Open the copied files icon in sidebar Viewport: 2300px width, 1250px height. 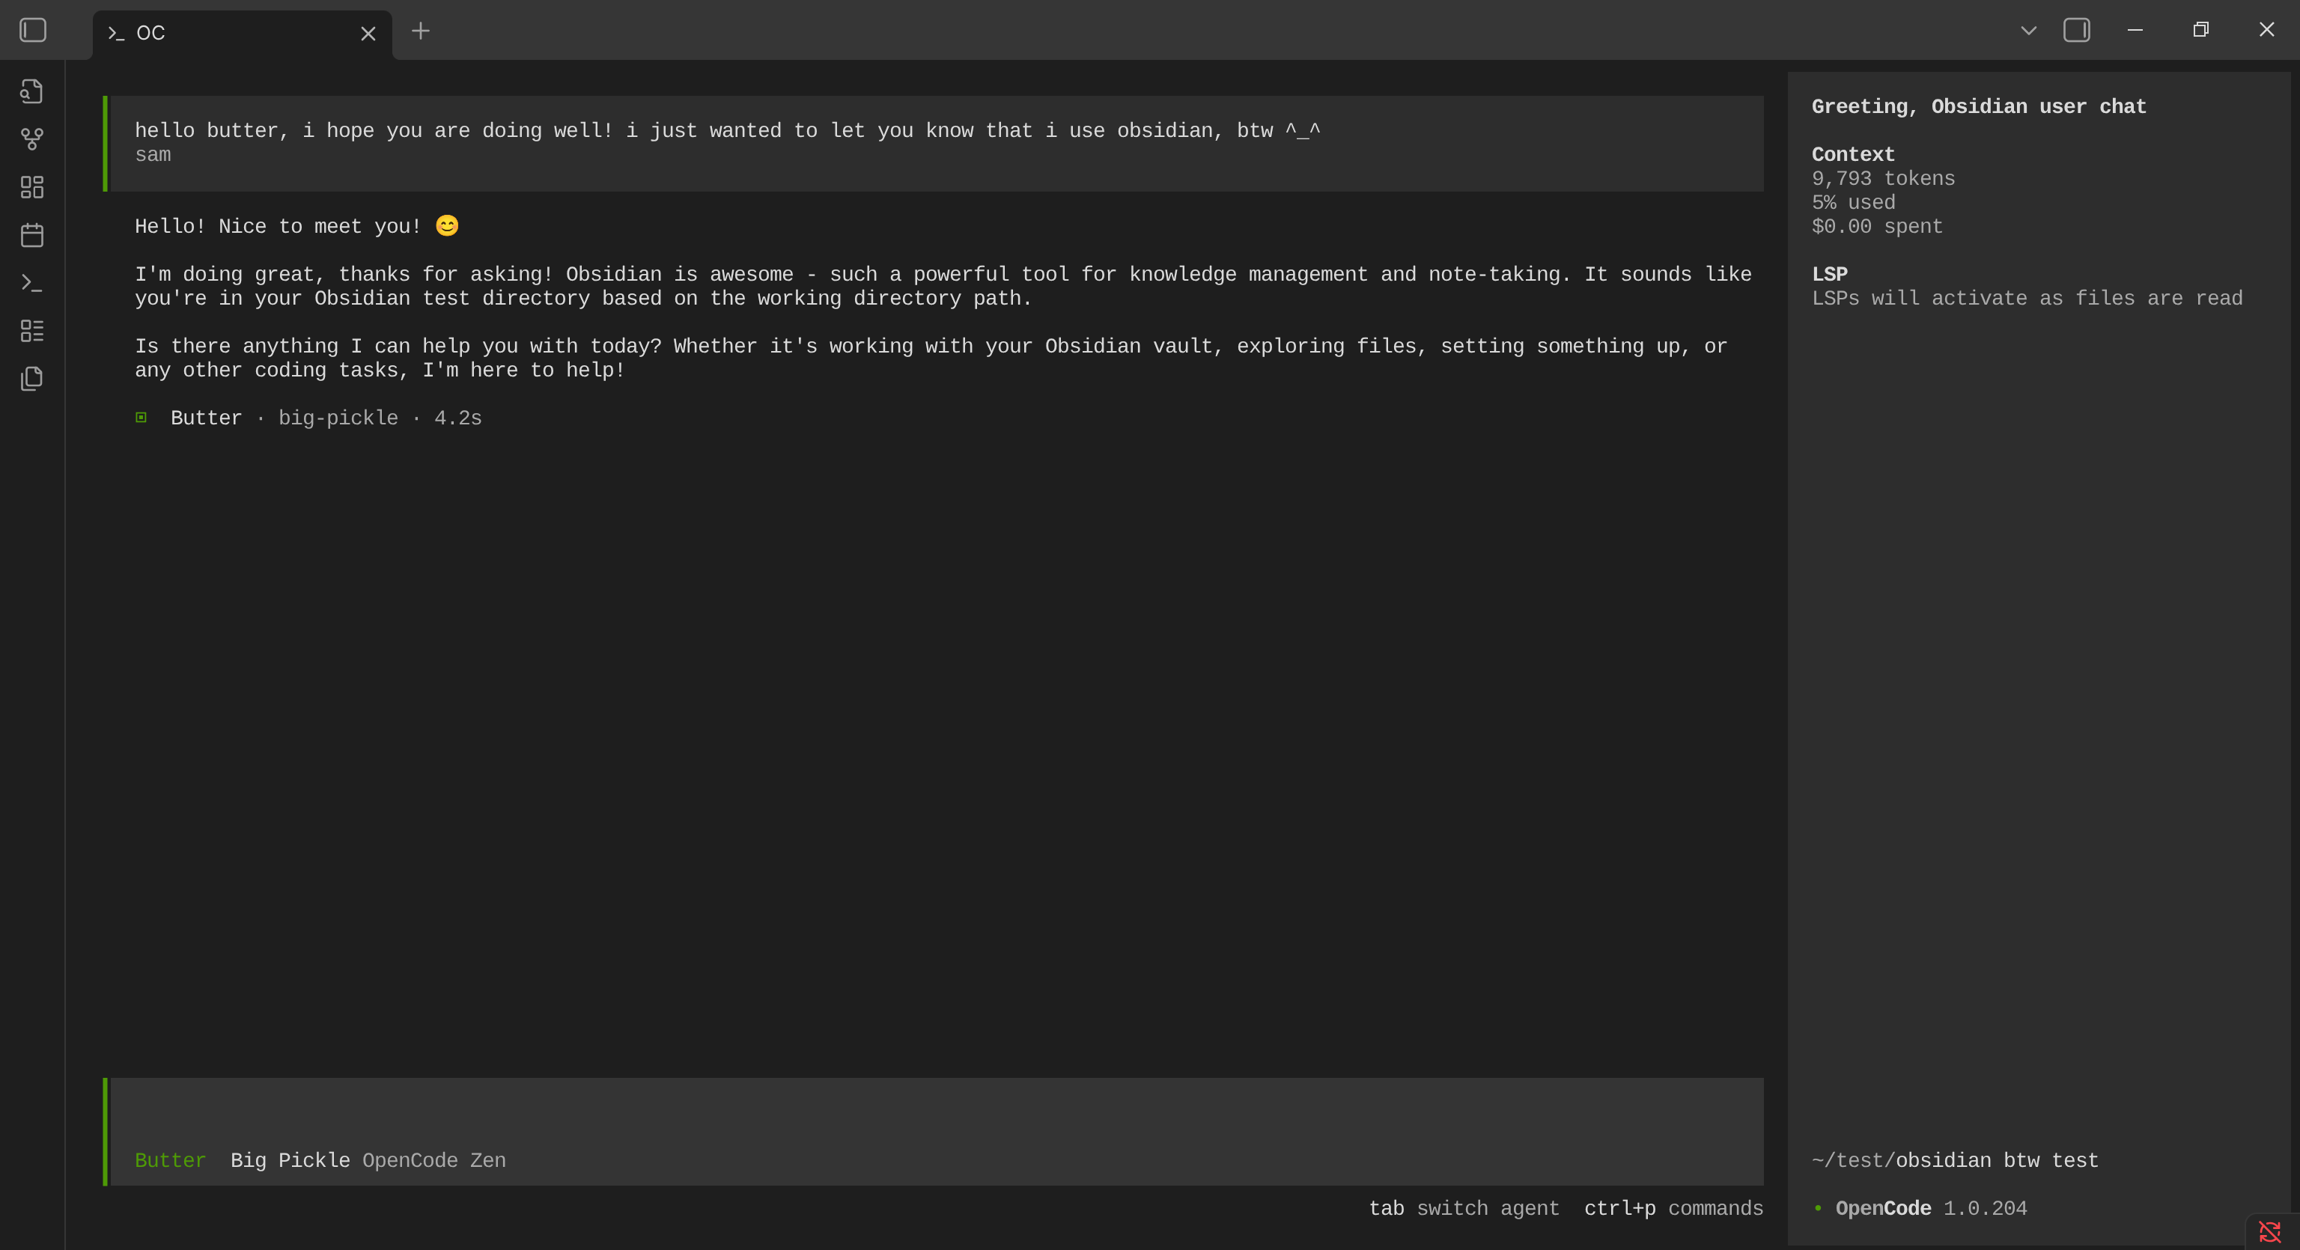tap(32, 379)
